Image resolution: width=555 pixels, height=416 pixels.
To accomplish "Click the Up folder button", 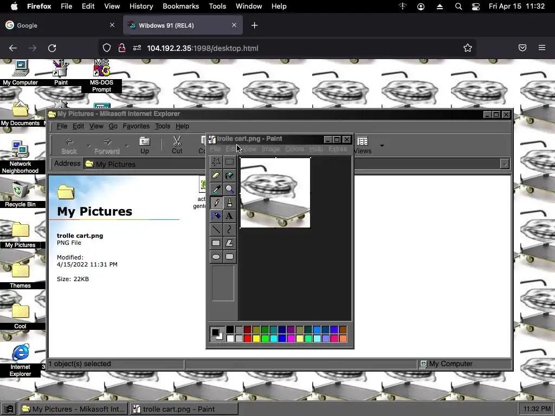I will pyautogui.click(x=144, y=145).
